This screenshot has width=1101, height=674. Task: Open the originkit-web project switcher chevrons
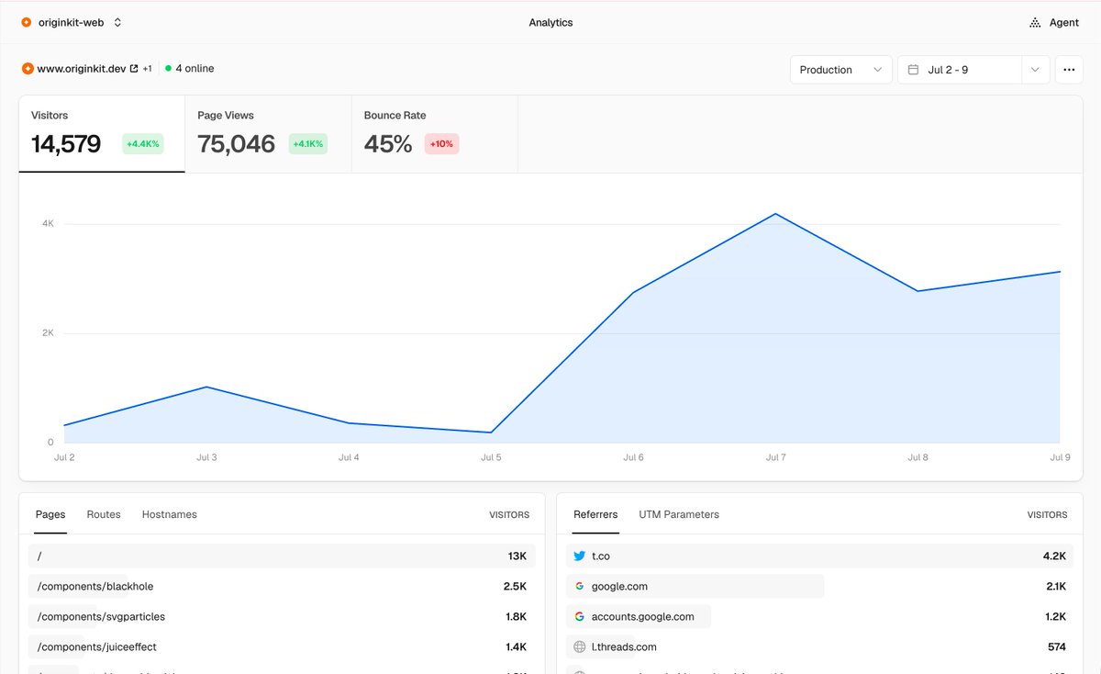click(x=117, y=22)
